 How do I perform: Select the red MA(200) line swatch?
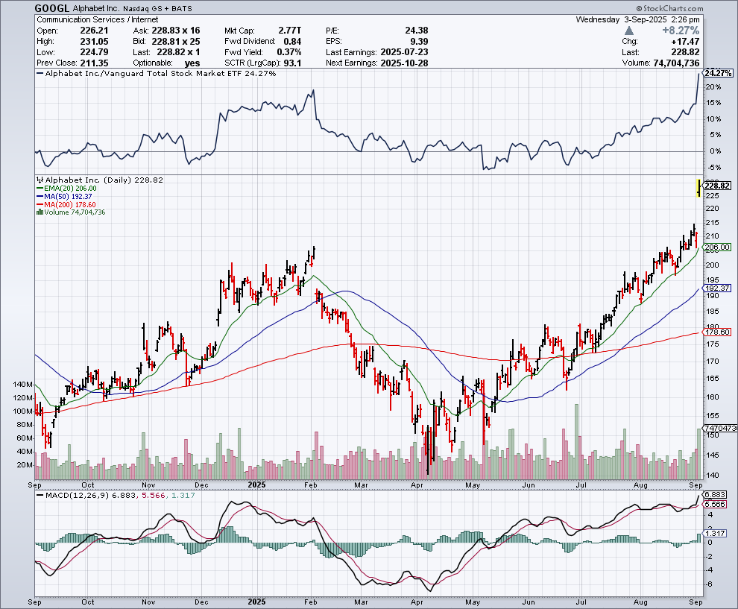pos(40,205)
